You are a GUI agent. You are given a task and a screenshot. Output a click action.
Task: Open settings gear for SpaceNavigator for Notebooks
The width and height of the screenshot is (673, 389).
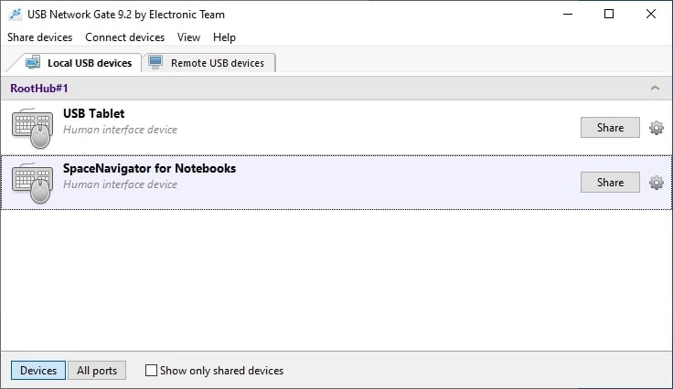tap(656, 183)
